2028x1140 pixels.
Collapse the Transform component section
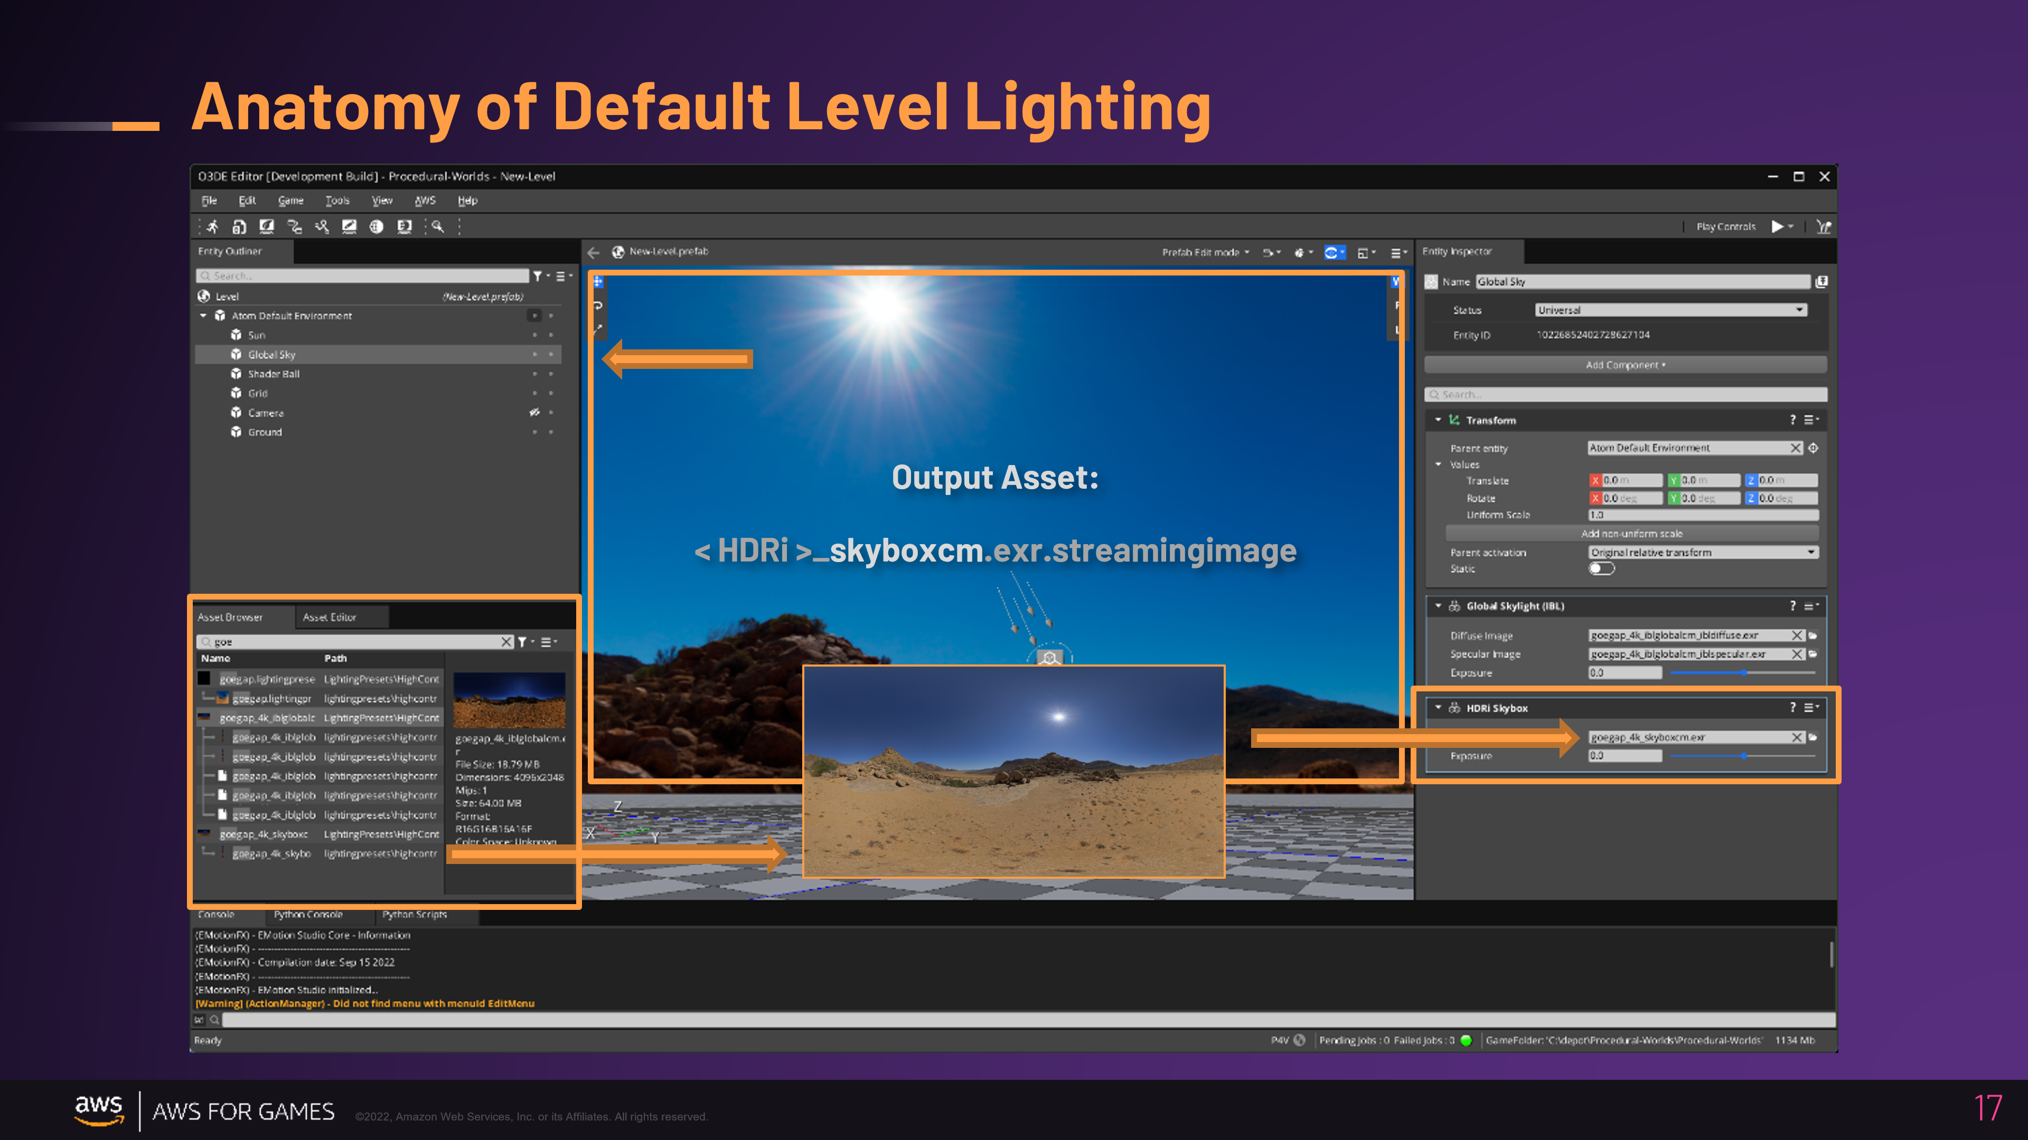[1438, 420]
